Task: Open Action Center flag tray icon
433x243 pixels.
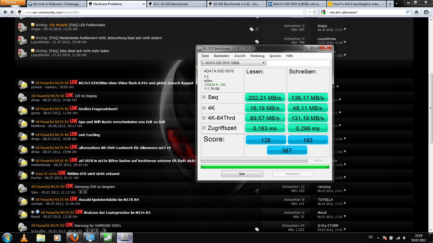Action: pyautogui.click(x=385, y=238)
